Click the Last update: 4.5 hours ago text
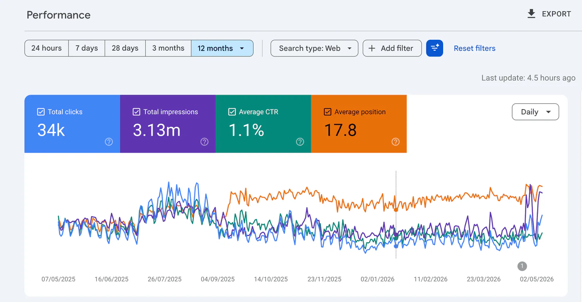 point(528,78)
